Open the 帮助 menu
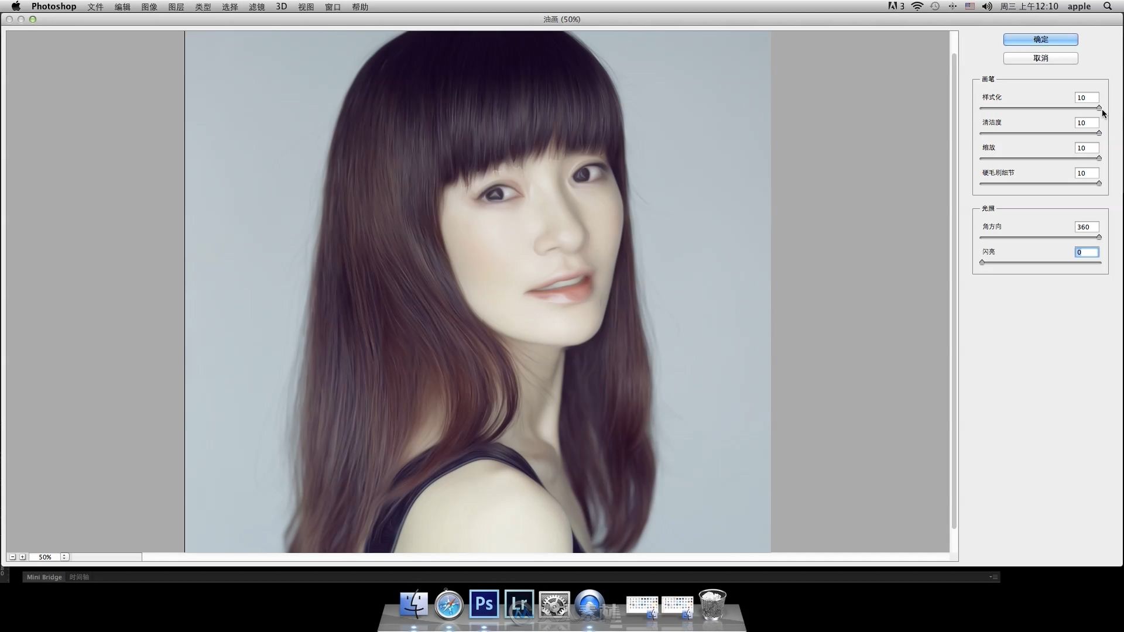Image resolution: width=1124 pixels, height=632 pixels. tap(360, 6)
